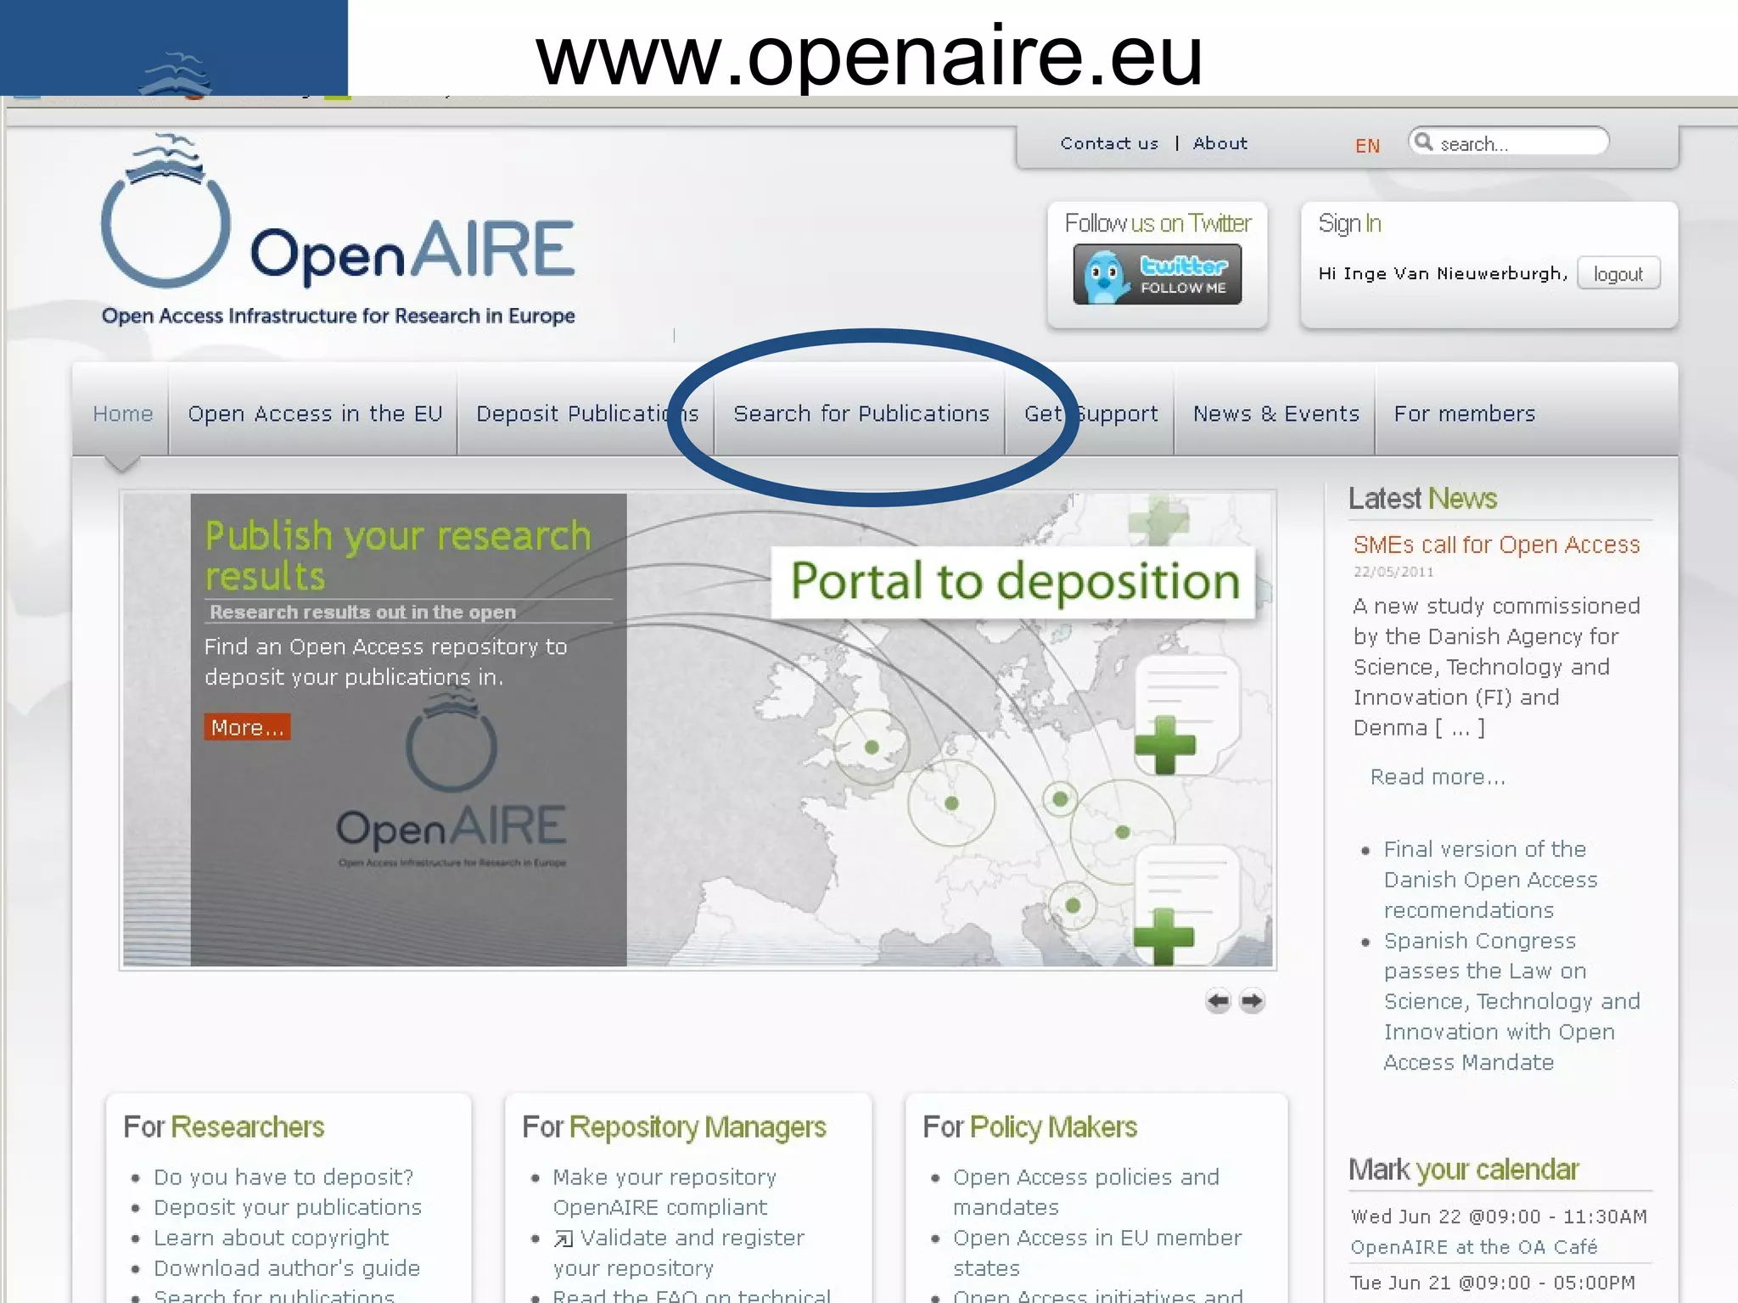Click the Mark your calendar heading
Image resolution: width=1738 pixels, height=1303 pixels.
[1463, 1170]
